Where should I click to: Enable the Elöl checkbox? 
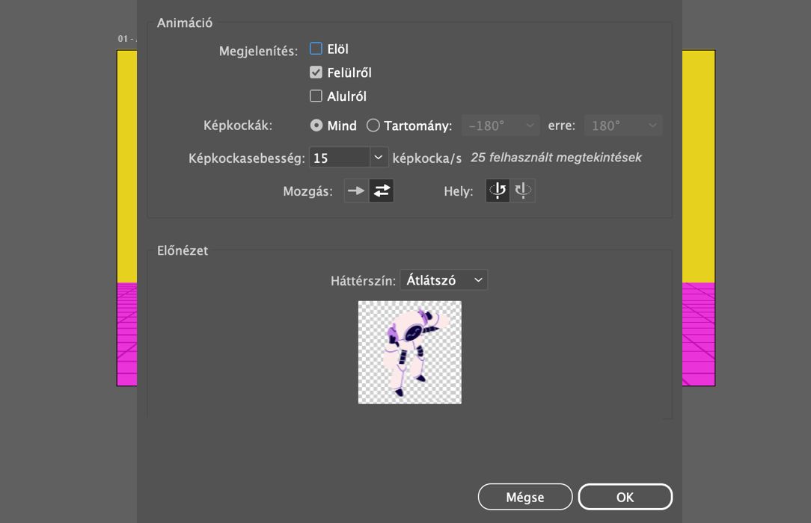316,48
